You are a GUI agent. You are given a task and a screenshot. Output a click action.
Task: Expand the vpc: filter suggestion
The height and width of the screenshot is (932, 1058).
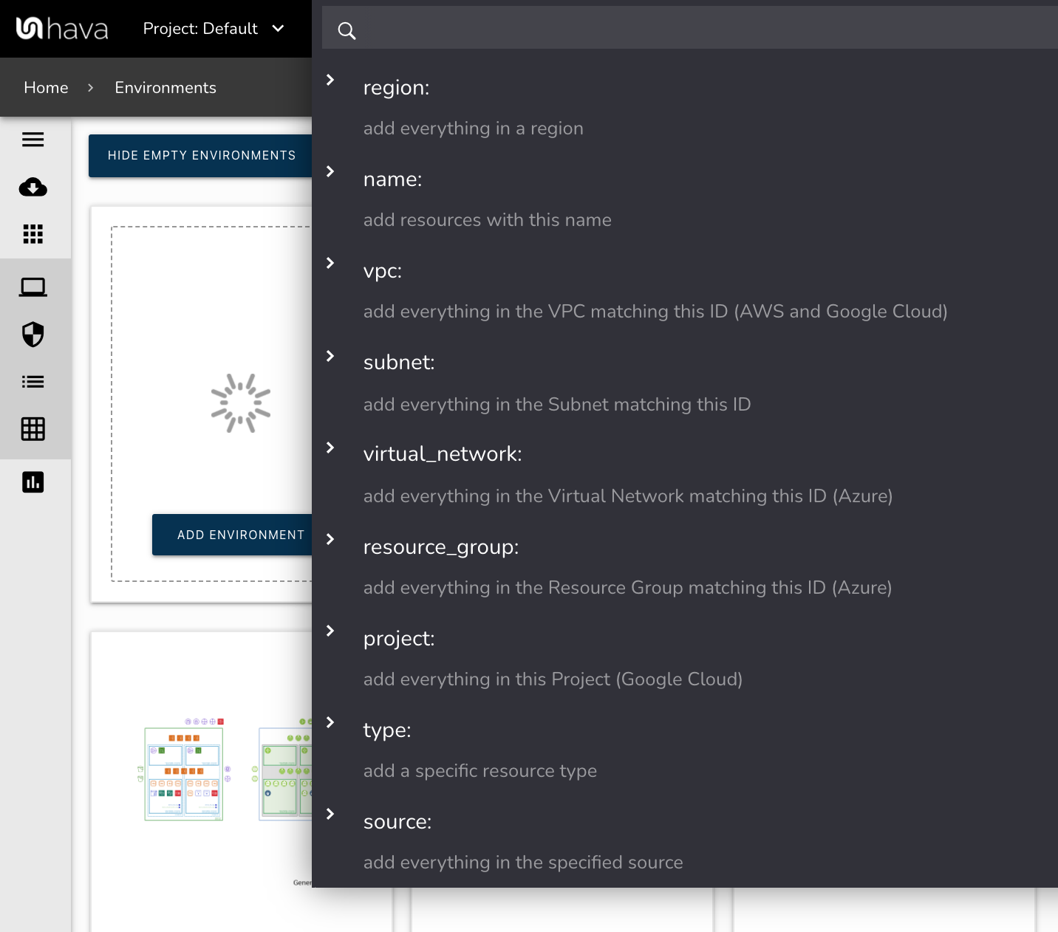pos(330,263)
